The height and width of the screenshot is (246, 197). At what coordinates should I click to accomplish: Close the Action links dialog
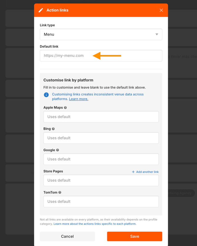point(161,10)
